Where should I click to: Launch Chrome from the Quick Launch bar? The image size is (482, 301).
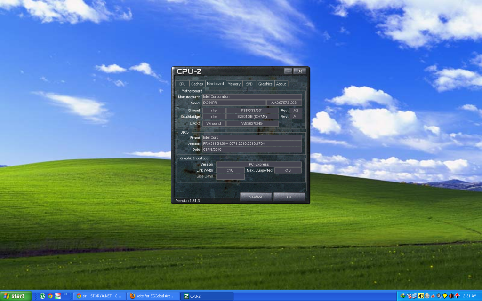click(x=50, y=296)
